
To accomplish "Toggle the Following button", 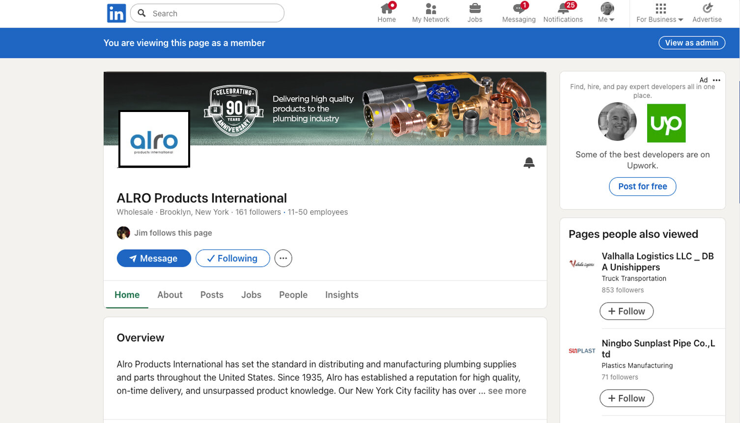I will point(233,258).
